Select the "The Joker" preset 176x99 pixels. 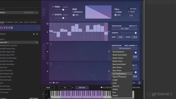[x=7, y=61]
